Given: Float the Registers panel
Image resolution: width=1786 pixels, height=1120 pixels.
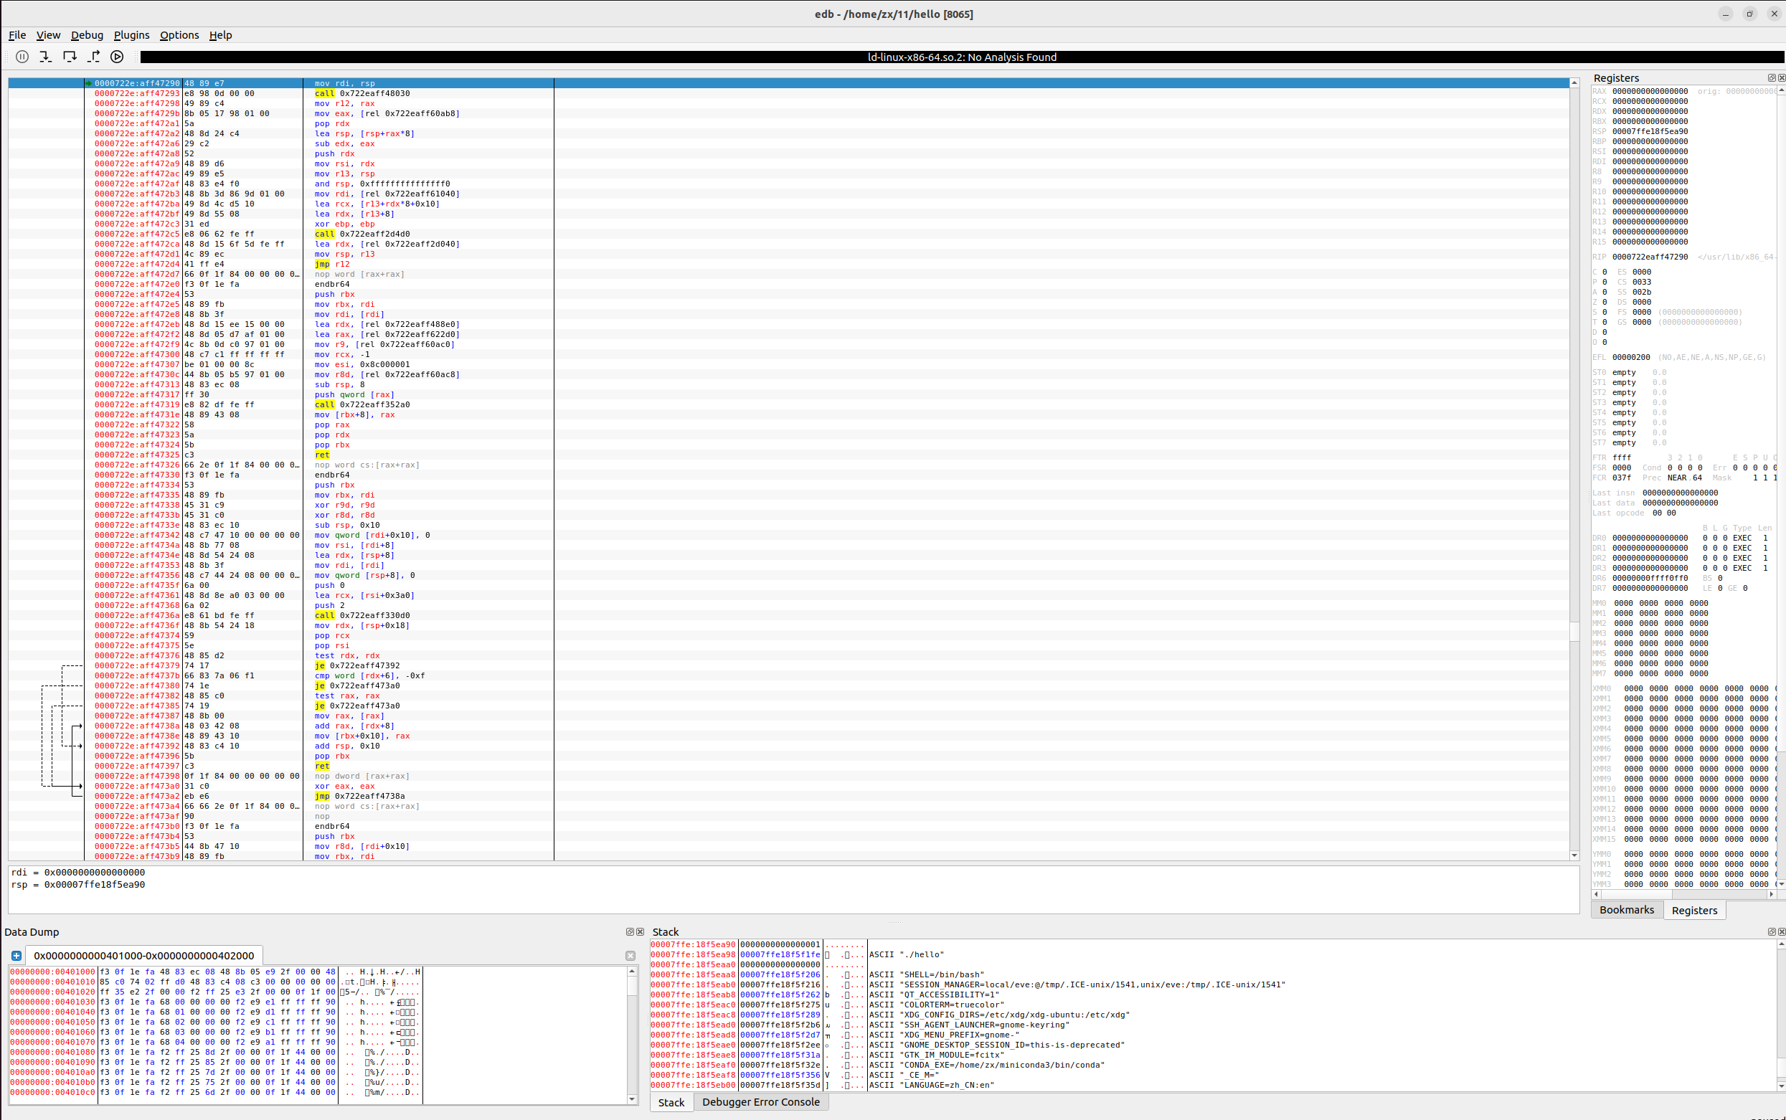Looking at the screenshot, I should coord(1771,77).
